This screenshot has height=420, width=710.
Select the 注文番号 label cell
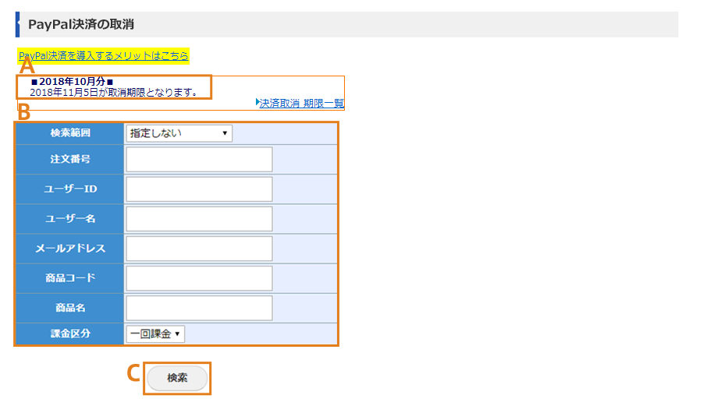(x=69, y=159)
